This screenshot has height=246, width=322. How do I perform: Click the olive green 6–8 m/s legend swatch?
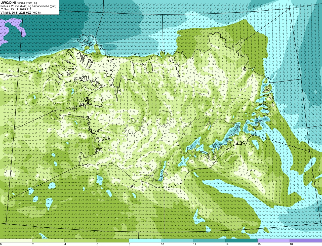coord(113,241)
